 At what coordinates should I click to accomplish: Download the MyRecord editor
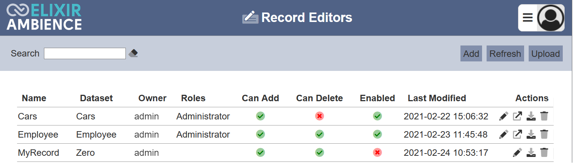[531, 152]
